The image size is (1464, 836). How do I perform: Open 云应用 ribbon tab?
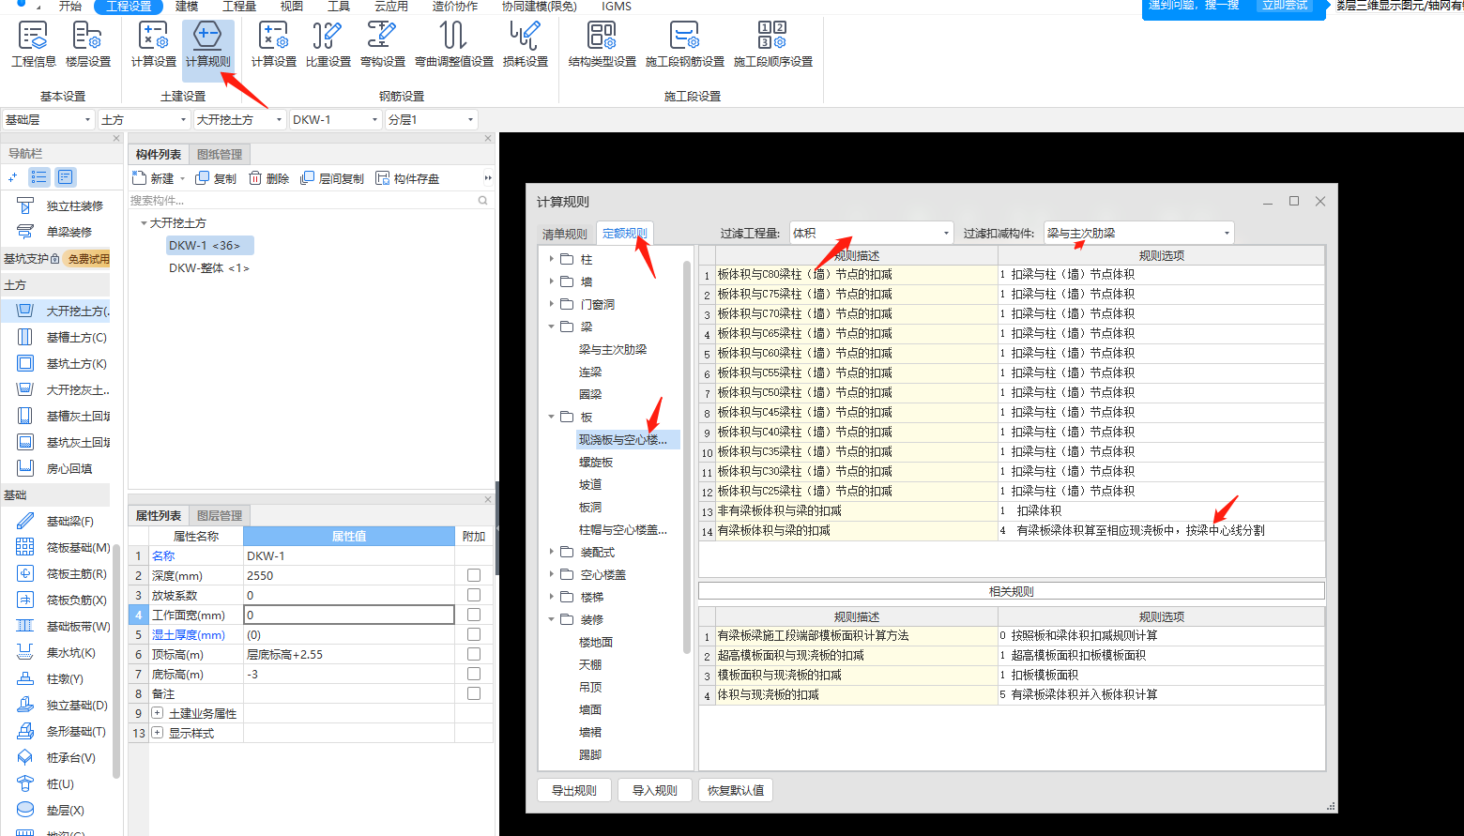[x=390, y=7]
